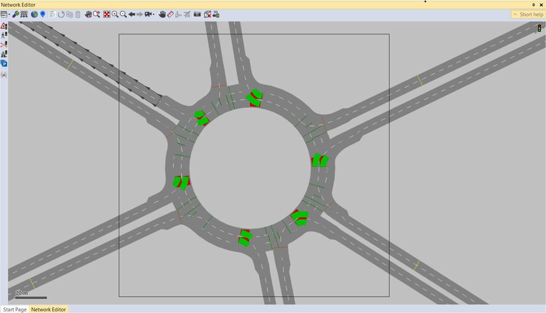Viewport: 546px width, 313px height.
Task: Pin the Network Editor window
Action: [533, 5]
